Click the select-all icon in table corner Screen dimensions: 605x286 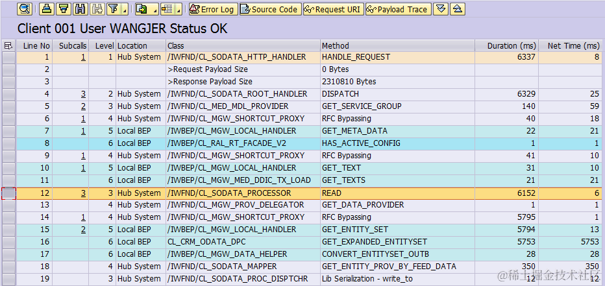pyautogui.click(x=8, y=45)
